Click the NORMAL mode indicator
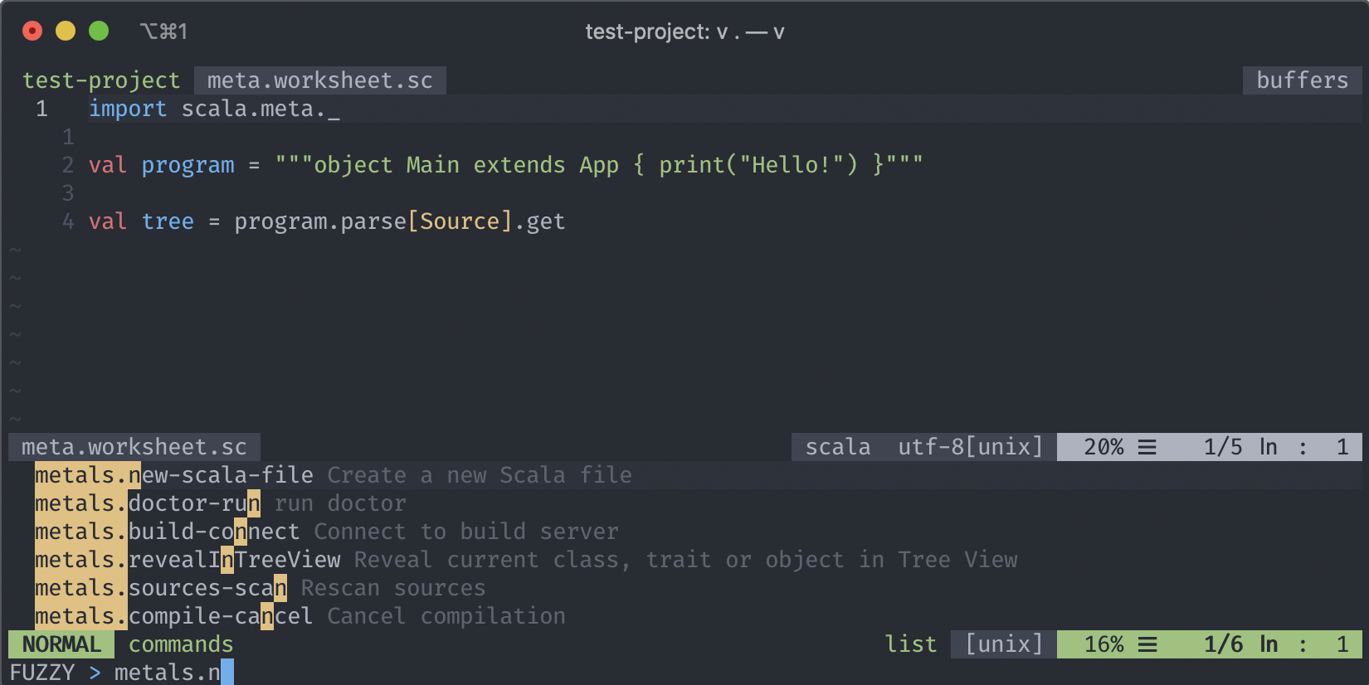Screen dimensions: 1369x685 click(61, 644)
